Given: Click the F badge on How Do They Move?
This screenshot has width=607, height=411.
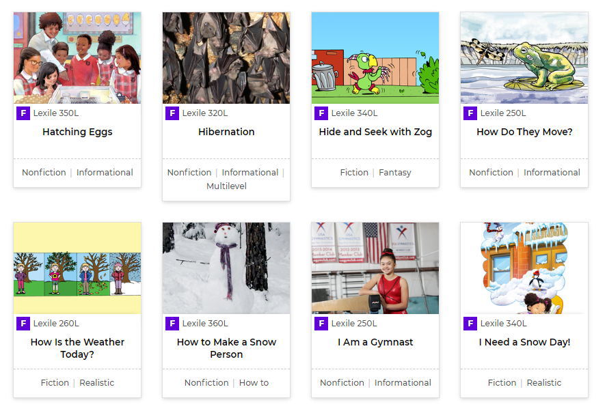Looking at the screenshot, I should coord(470,113).
